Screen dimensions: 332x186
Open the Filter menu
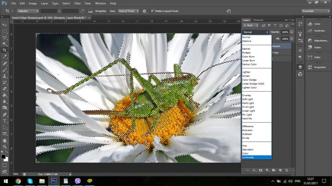point(77,3)
